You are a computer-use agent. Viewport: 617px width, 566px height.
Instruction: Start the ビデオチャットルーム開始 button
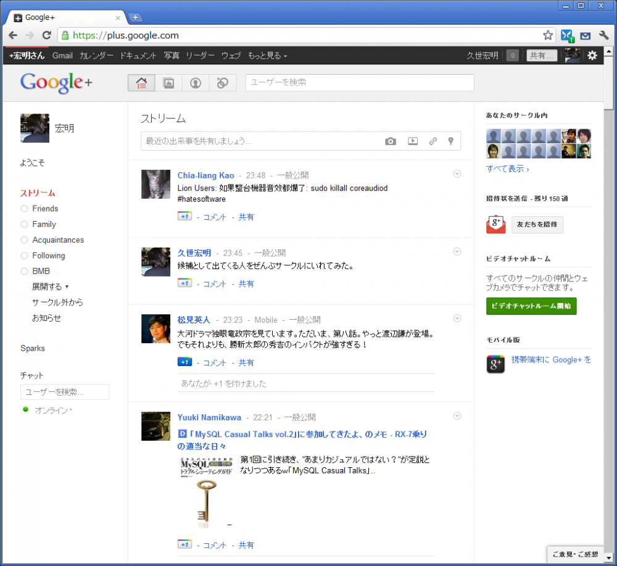click(531, 306)
